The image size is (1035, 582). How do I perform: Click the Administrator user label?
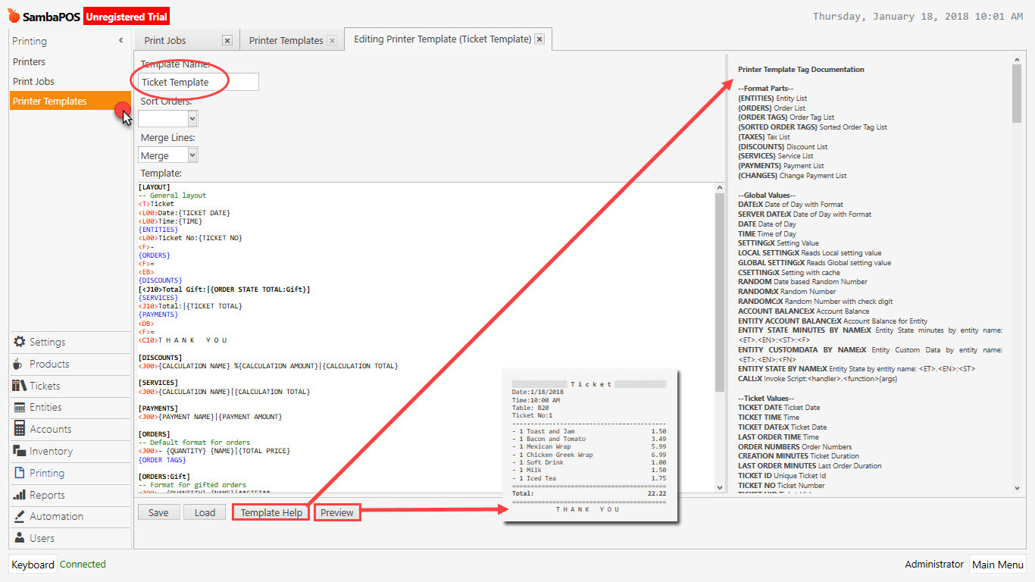[934, 565]
